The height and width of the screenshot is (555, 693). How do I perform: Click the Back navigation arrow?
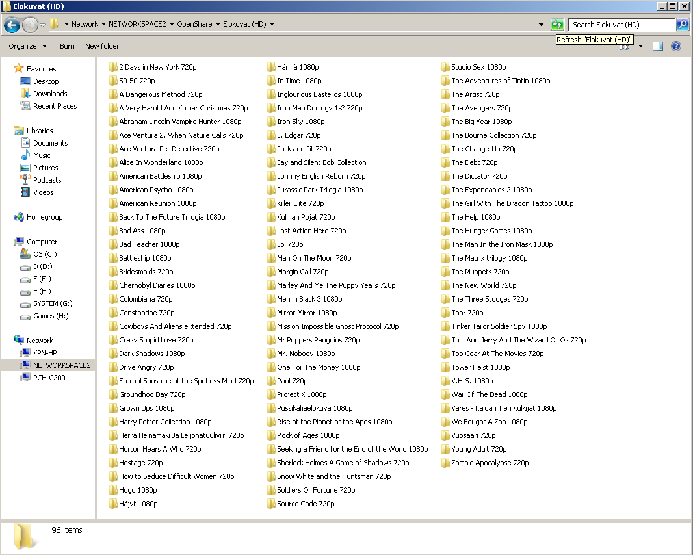(12, 25)
